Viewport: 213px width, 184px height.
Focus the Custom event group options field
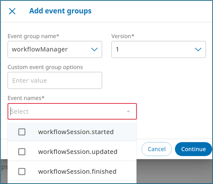[x=55, y=81]
